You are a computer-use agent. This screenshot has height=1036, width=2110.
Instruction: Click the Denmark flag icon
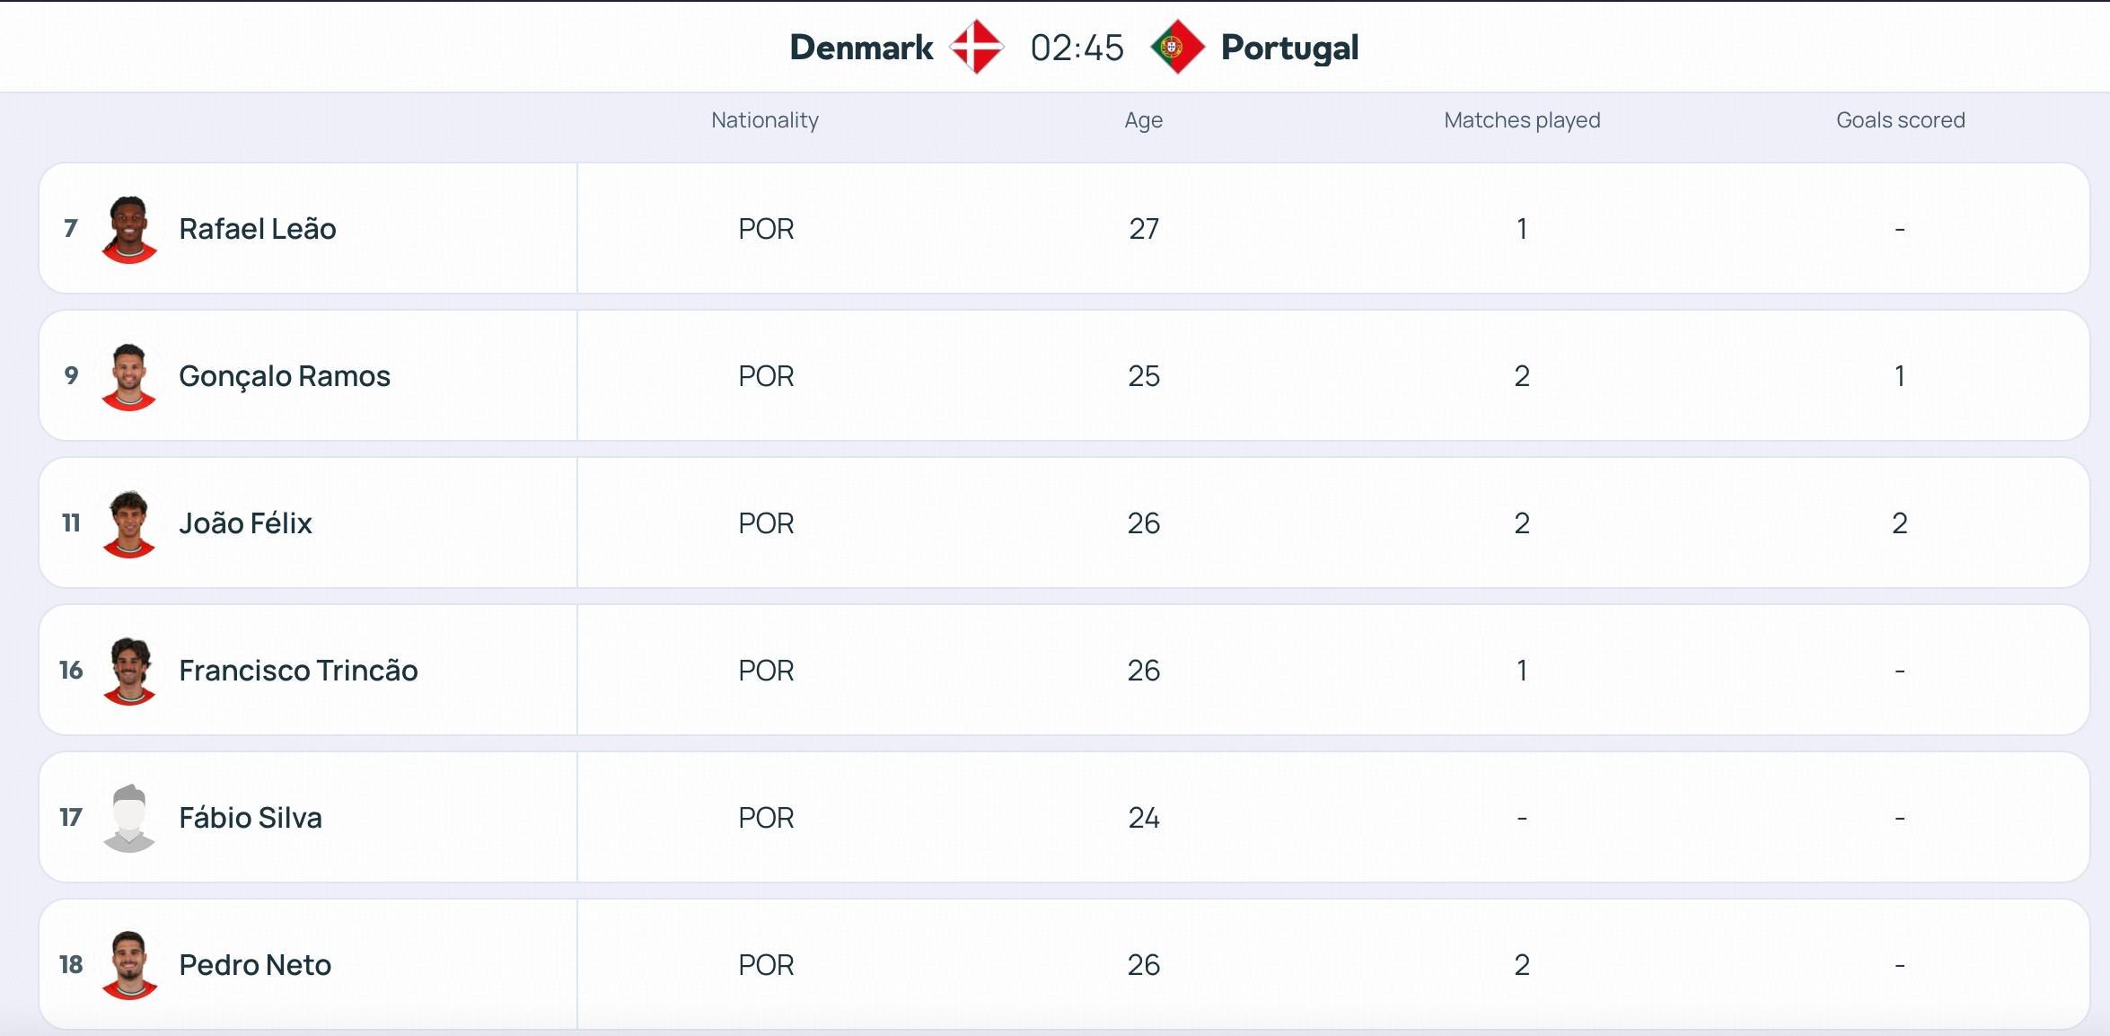click(977, 47)
